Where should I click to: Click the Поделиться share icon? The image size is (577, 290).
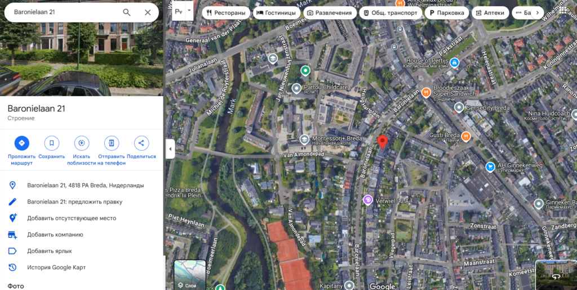click(141, 143)
